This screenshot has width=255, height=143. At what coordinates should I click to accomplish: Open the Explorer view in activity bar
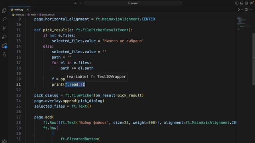pyautogui.click(x=4, y=11)
